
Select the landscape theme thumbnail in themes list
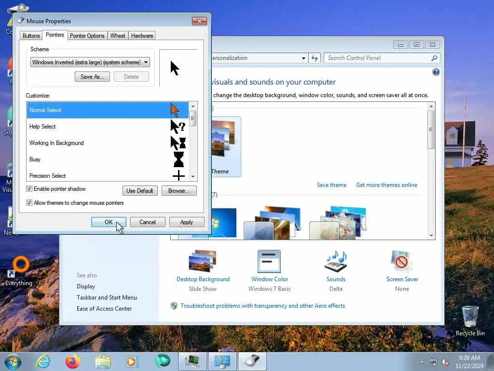coord(273,222)
